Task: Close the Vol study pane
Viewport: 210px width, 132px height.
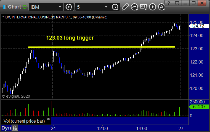Action: point(48,119)
